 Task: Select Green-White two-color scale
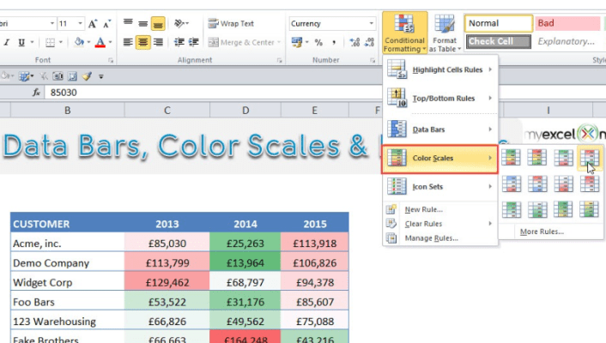click(512, 210)
